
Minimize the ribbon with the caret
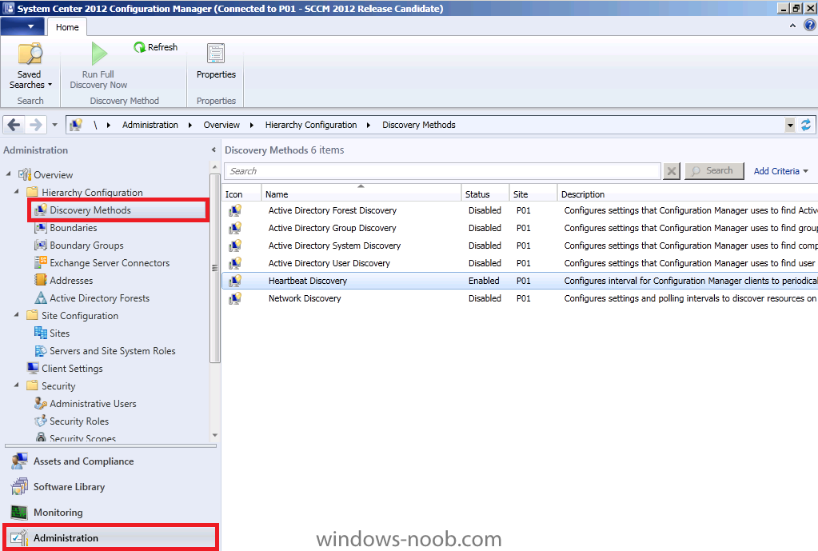(792, 25)
